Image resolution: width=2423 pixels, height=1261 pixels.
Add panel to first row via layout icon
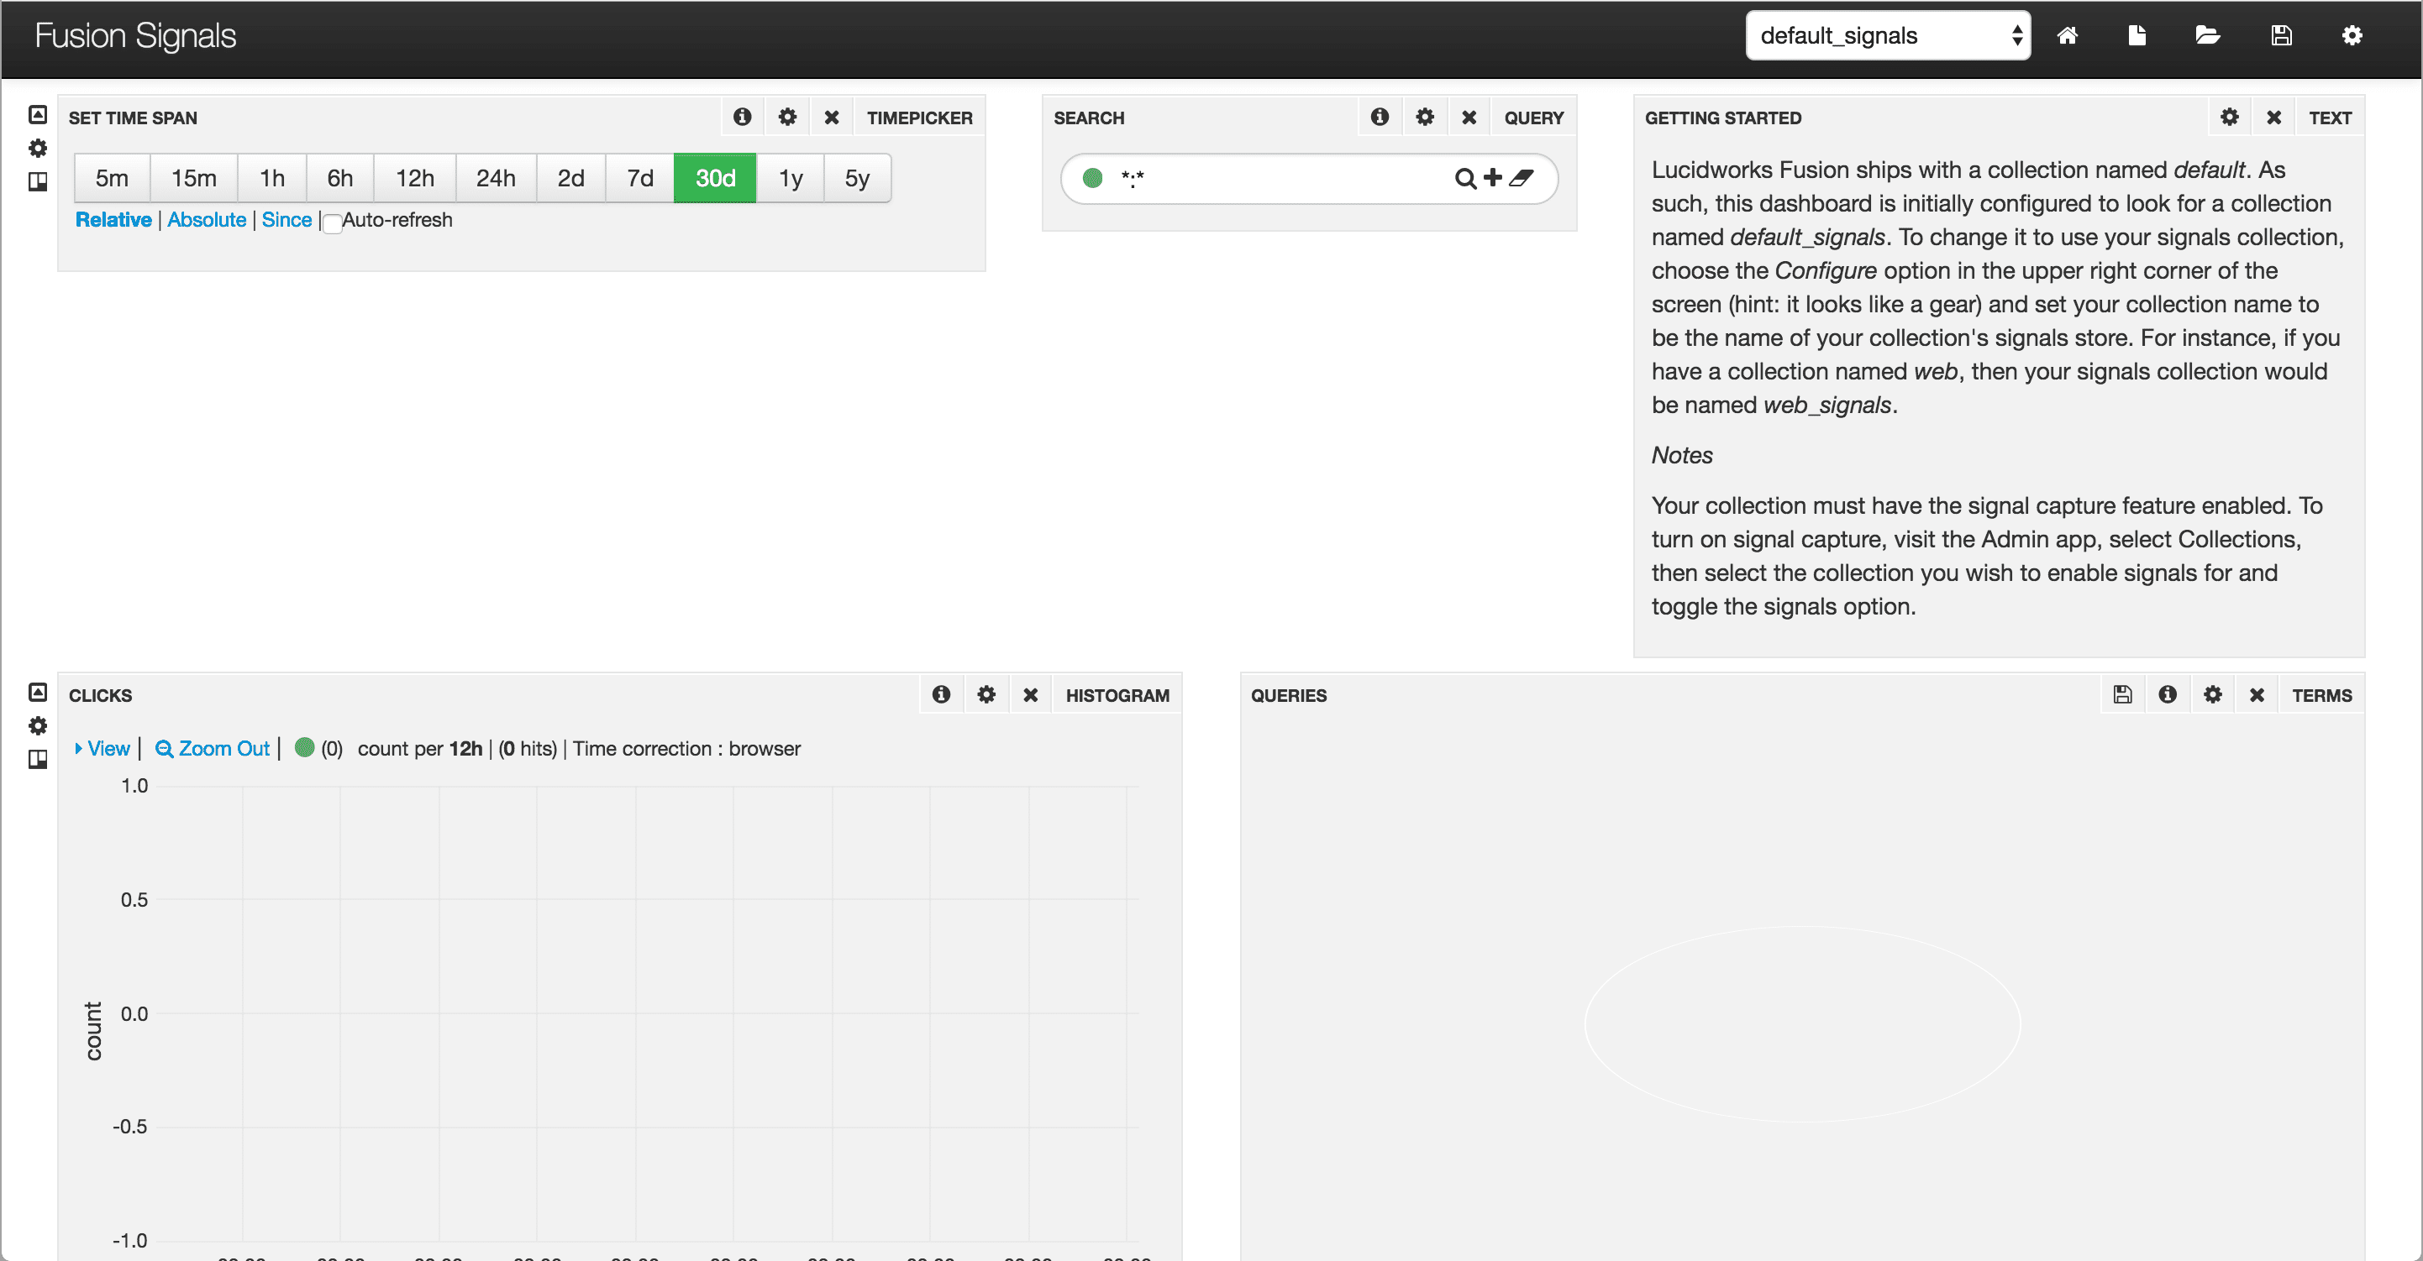click(38, 181)
